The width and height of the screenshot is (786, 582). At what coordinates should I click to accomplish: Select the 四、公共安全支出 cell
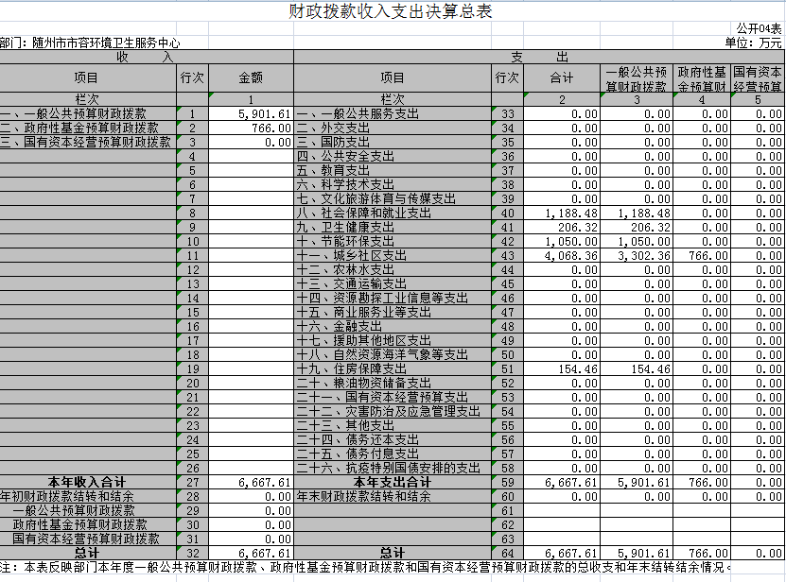393,156
